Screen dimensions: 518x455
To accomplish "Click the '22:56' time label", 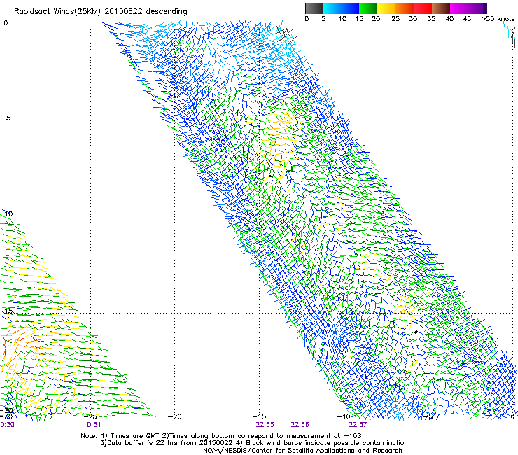I will coord(300,425).
